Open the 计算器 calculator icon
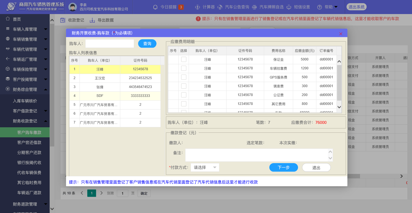 click(x=198, y=7)
